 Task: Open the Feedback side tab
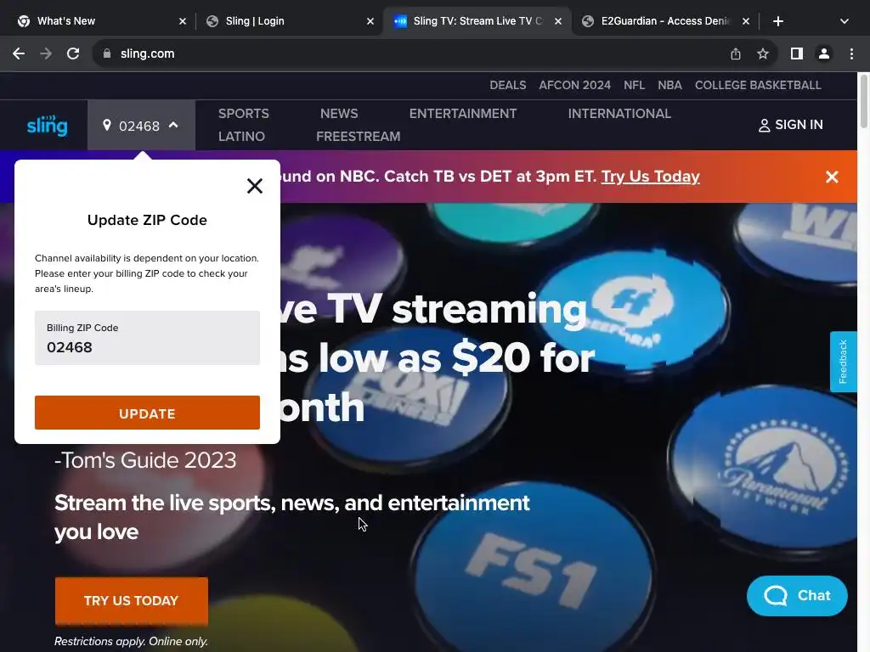pos(843,362)
